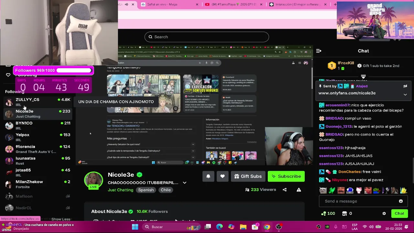The image size is (414, 233).
Task: Open jotaa65's channel in the sidebar
Action: 38,172
